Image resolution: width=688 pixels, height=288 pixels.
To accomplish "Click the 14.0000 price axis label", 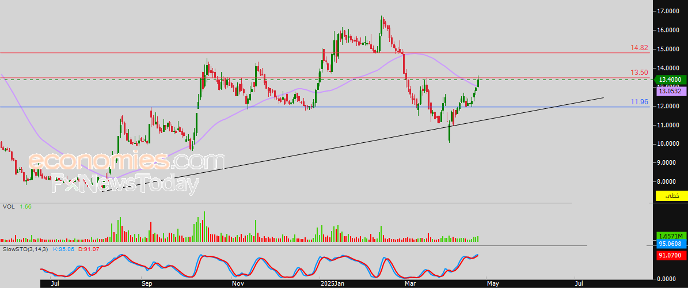I will (669, 68).
